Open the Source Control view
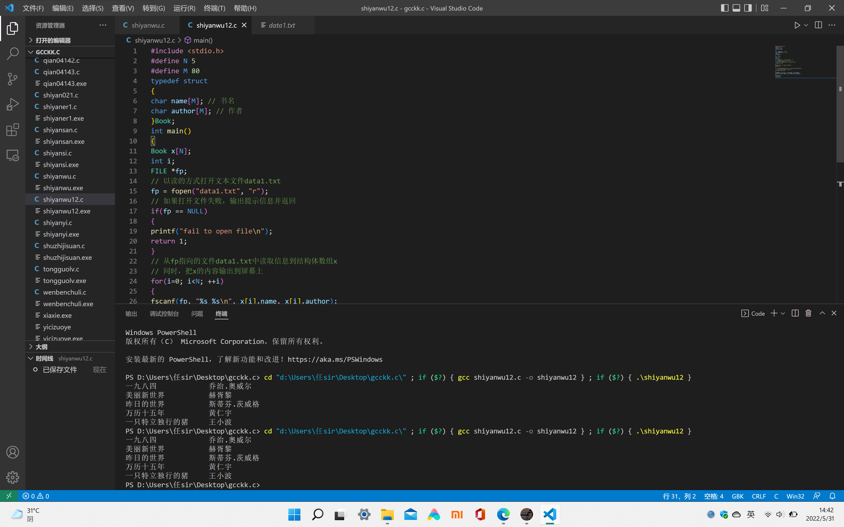This screenshot has height=527, width=844. (13, 79)
